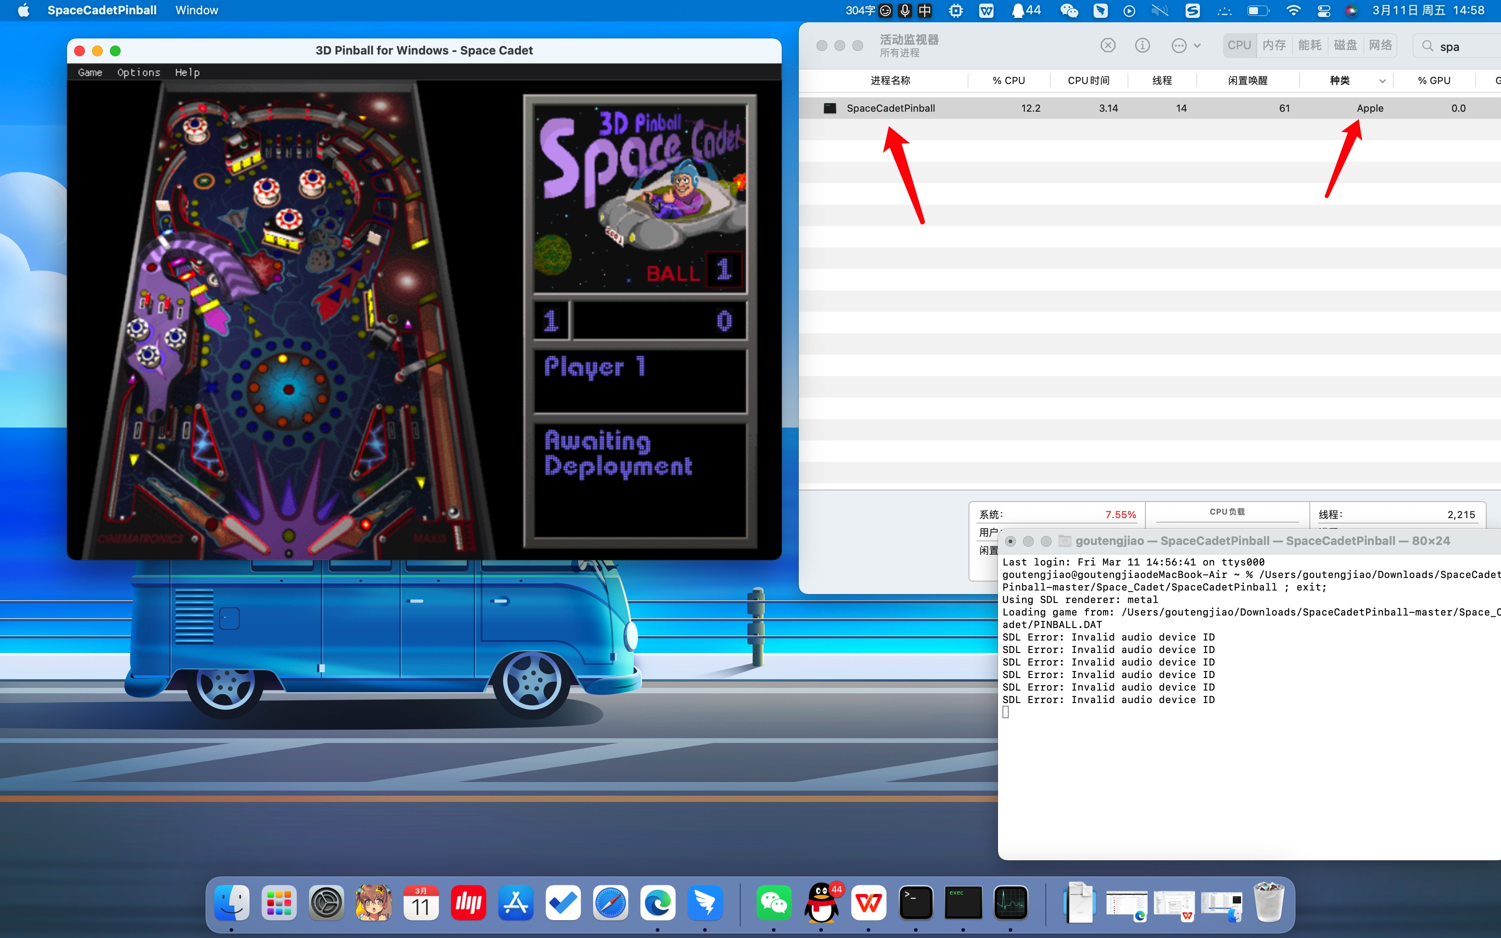Select the SpaceCadetPinball process row
Screen dimensions: 1501x938
click(x=891, y=108)
